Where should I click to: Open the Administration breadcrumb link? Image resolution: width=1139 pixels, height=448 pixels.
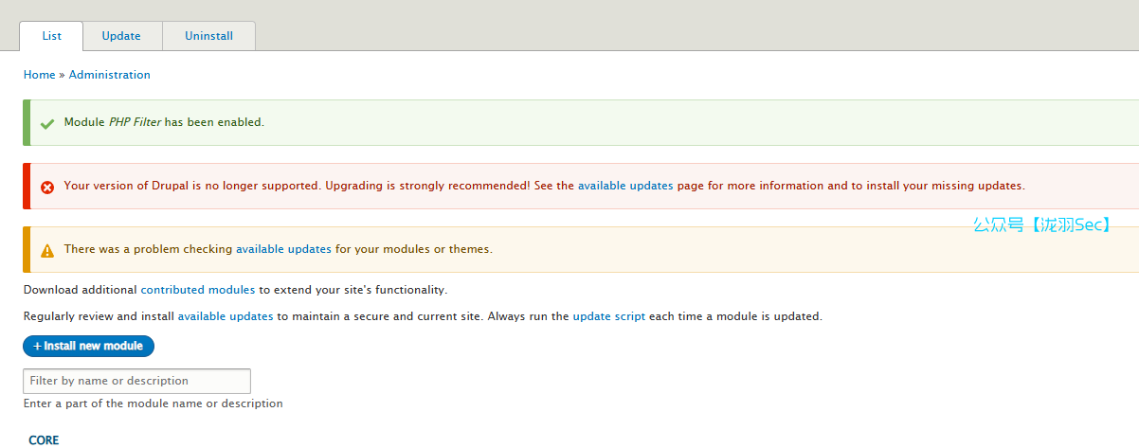tap(109, 75)
